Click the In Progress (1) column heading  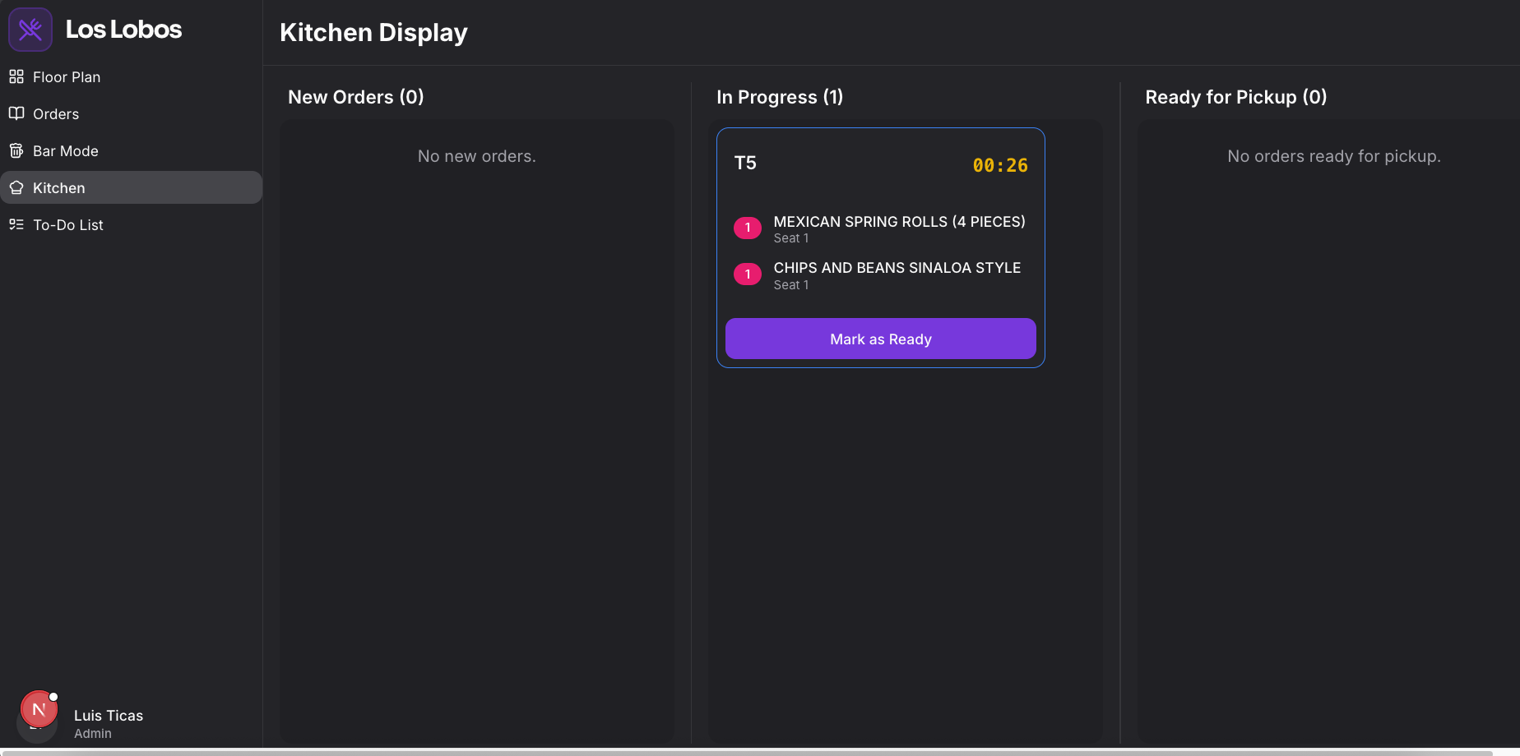[779, 97]
